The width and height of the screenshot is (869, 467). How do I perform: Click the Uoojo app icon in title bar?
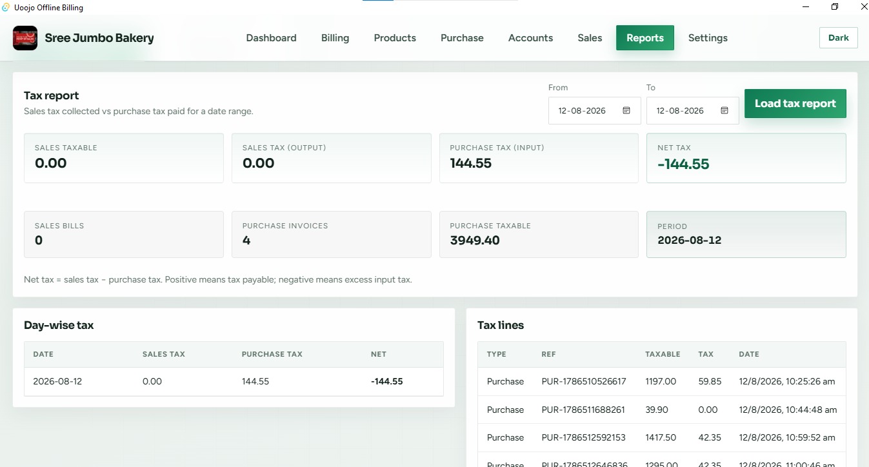pos(6,8)
